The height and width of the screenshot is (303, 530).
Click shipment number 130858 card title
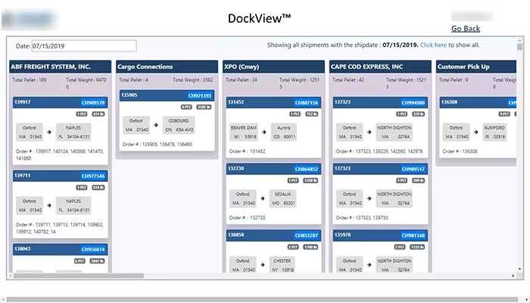[236, 235]
